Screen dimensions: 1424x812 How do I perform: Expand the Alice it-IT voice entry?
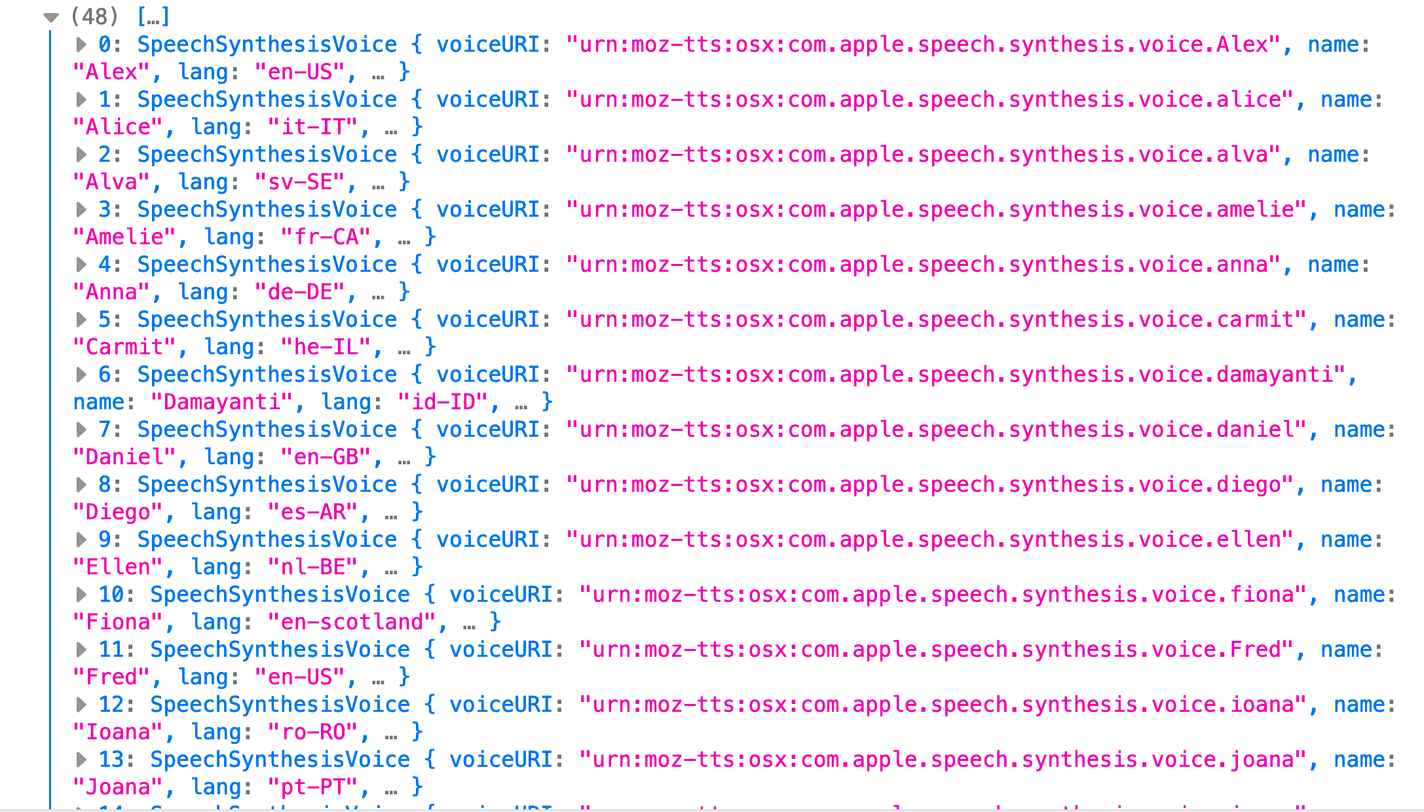[80, 99]
